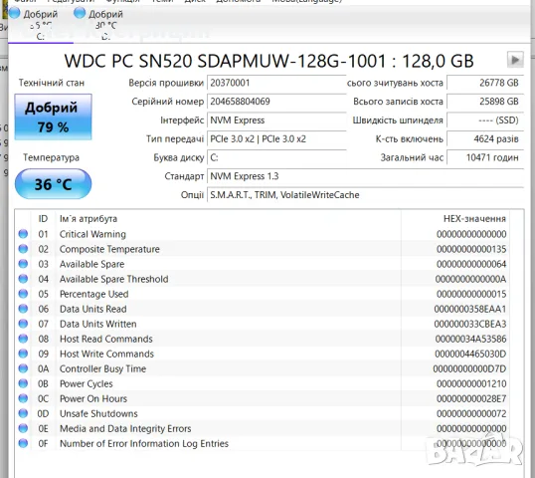This screenshot has width=535, height=478.
Task: Go to next disk with the arrow button
Action: (515, 60)
